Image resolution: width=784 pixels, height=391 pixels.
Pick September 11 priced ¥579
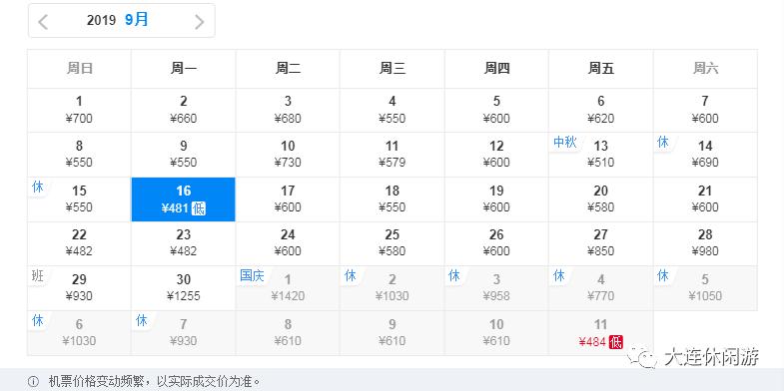tap(392, 155)
